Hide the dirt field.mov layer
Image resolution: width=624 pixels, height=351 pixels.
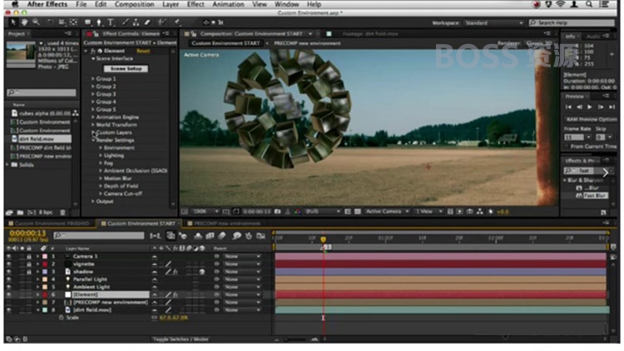coord(9,310)
